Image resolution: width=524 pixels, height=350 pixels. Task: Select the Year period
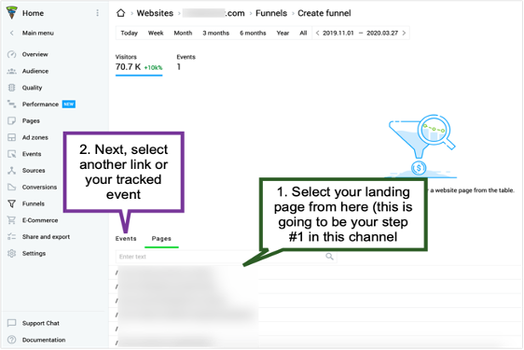click(283, 33)
